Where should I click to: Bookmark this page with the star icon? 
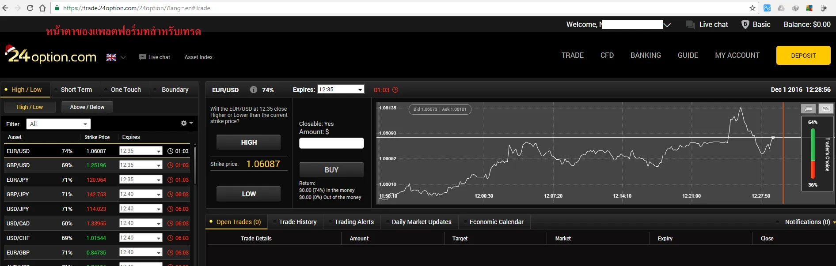coord(752,8)
